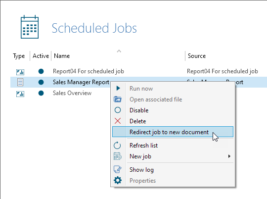
Task: Sort by the Type column header
Action: [x=19, y=56]
